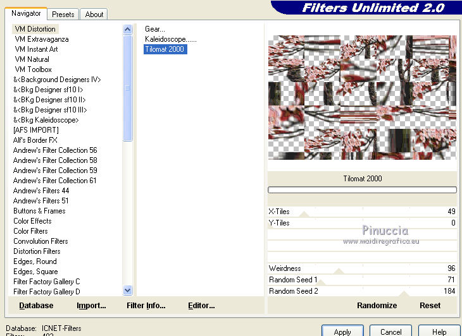
Task: Select Andrew's Filter Collection 58
Action: click(x=55, y=160)
